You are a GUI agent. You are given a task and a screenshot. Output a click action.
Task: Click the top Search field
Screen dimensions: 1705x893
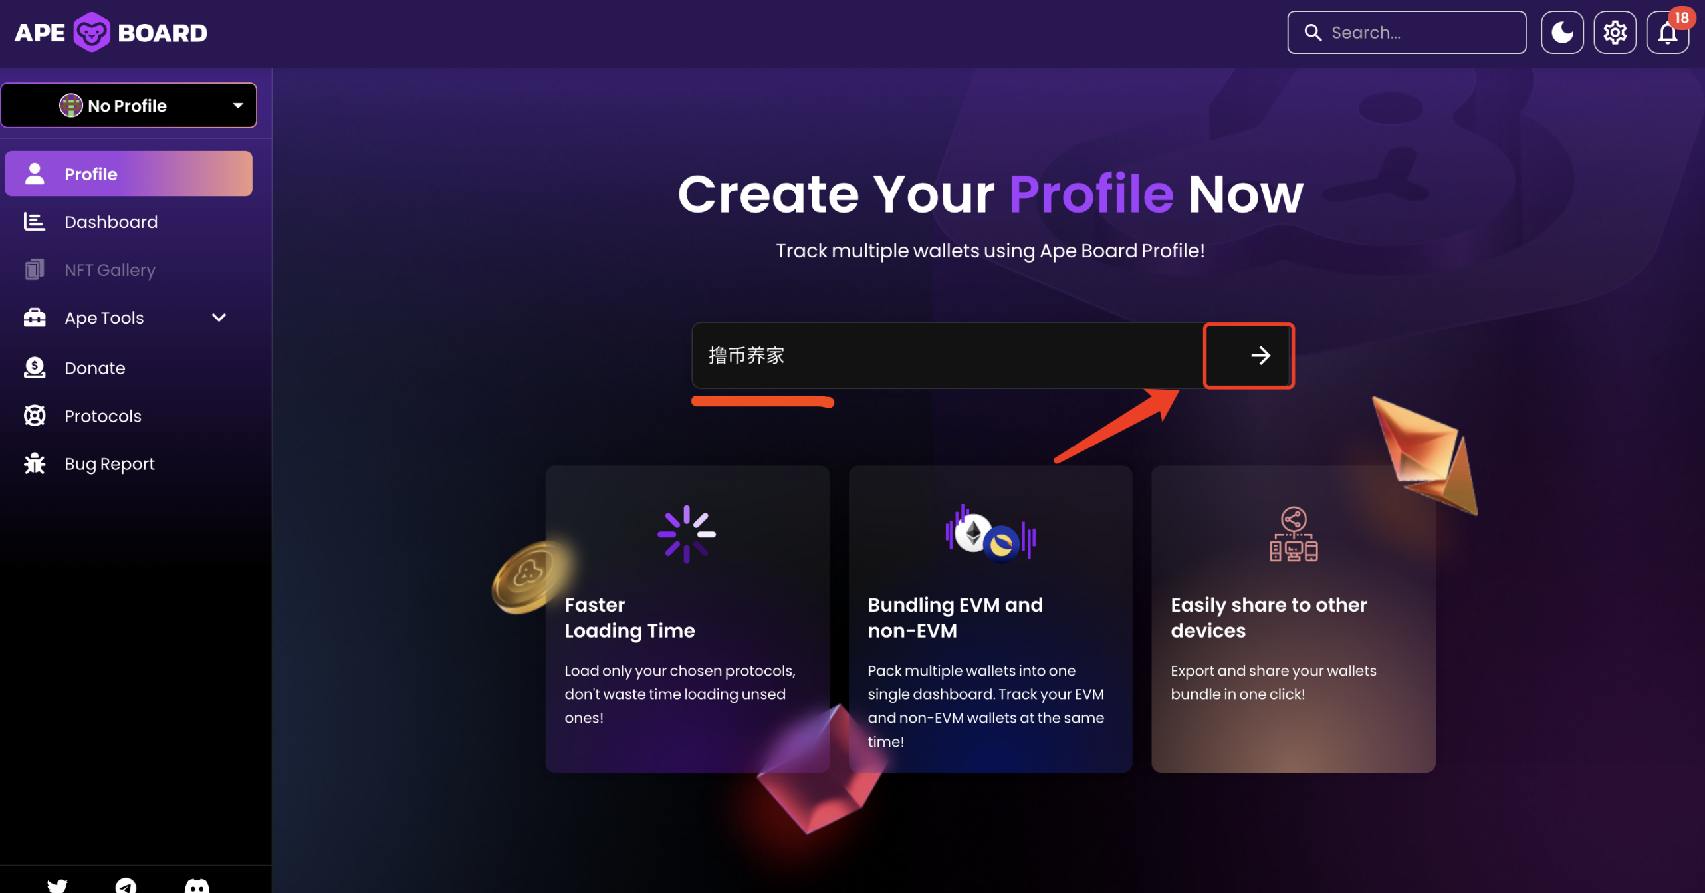point(1406,32)
